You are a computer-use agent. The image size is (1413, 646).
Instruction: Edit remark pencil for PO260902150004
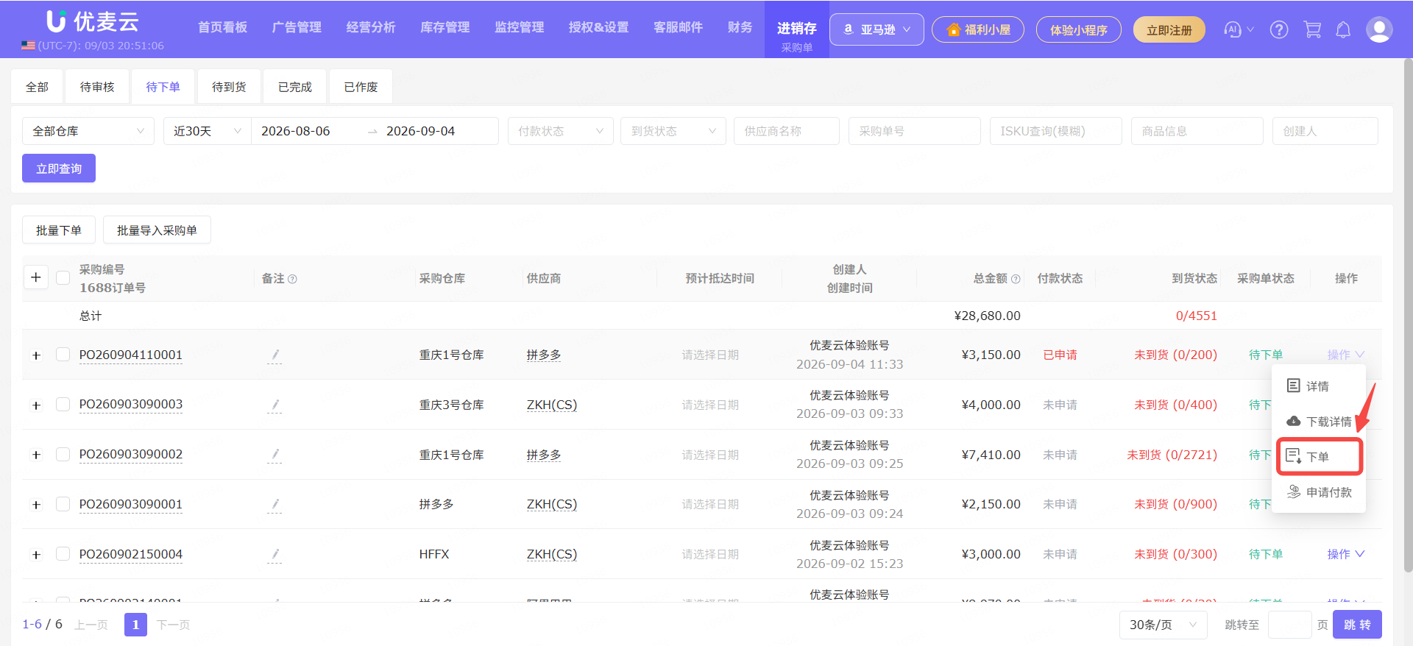point(275,555)
